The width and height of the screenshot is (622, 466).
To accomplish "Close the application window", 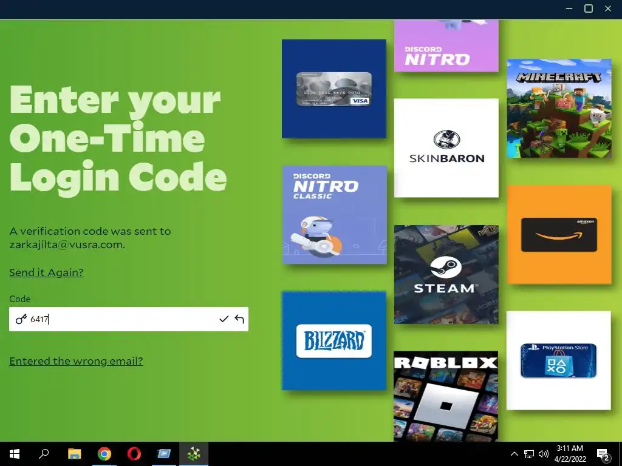I will tap(607, 8).
